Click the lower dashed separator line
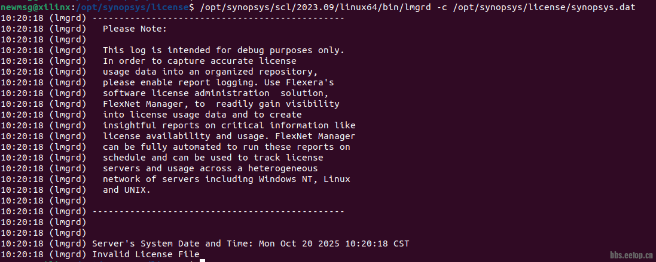The width and height of the screenshot is (656, 262). 218,211
